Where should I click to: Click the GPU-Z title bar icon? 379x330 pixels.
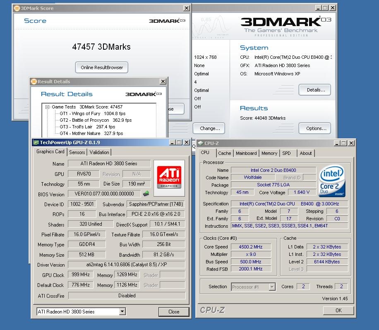tap(36, 142)
